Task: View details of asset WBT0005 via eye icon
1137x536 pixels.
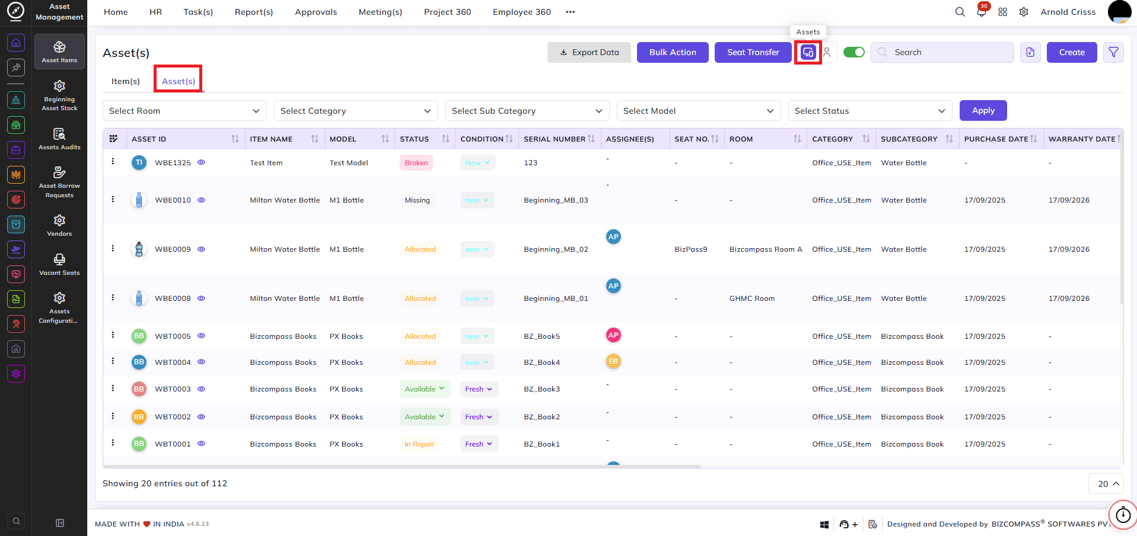Action: coord(201,336)
